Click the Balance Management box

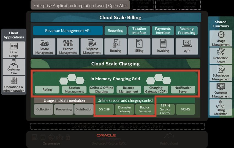[129, 90]
